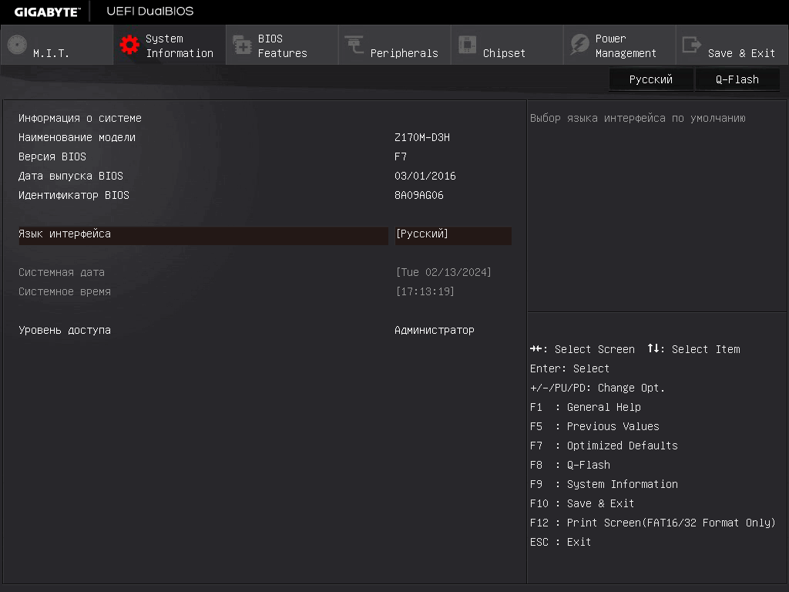
Task: Open the [Русский] language value dropdown
Action: tap(453, 235)
